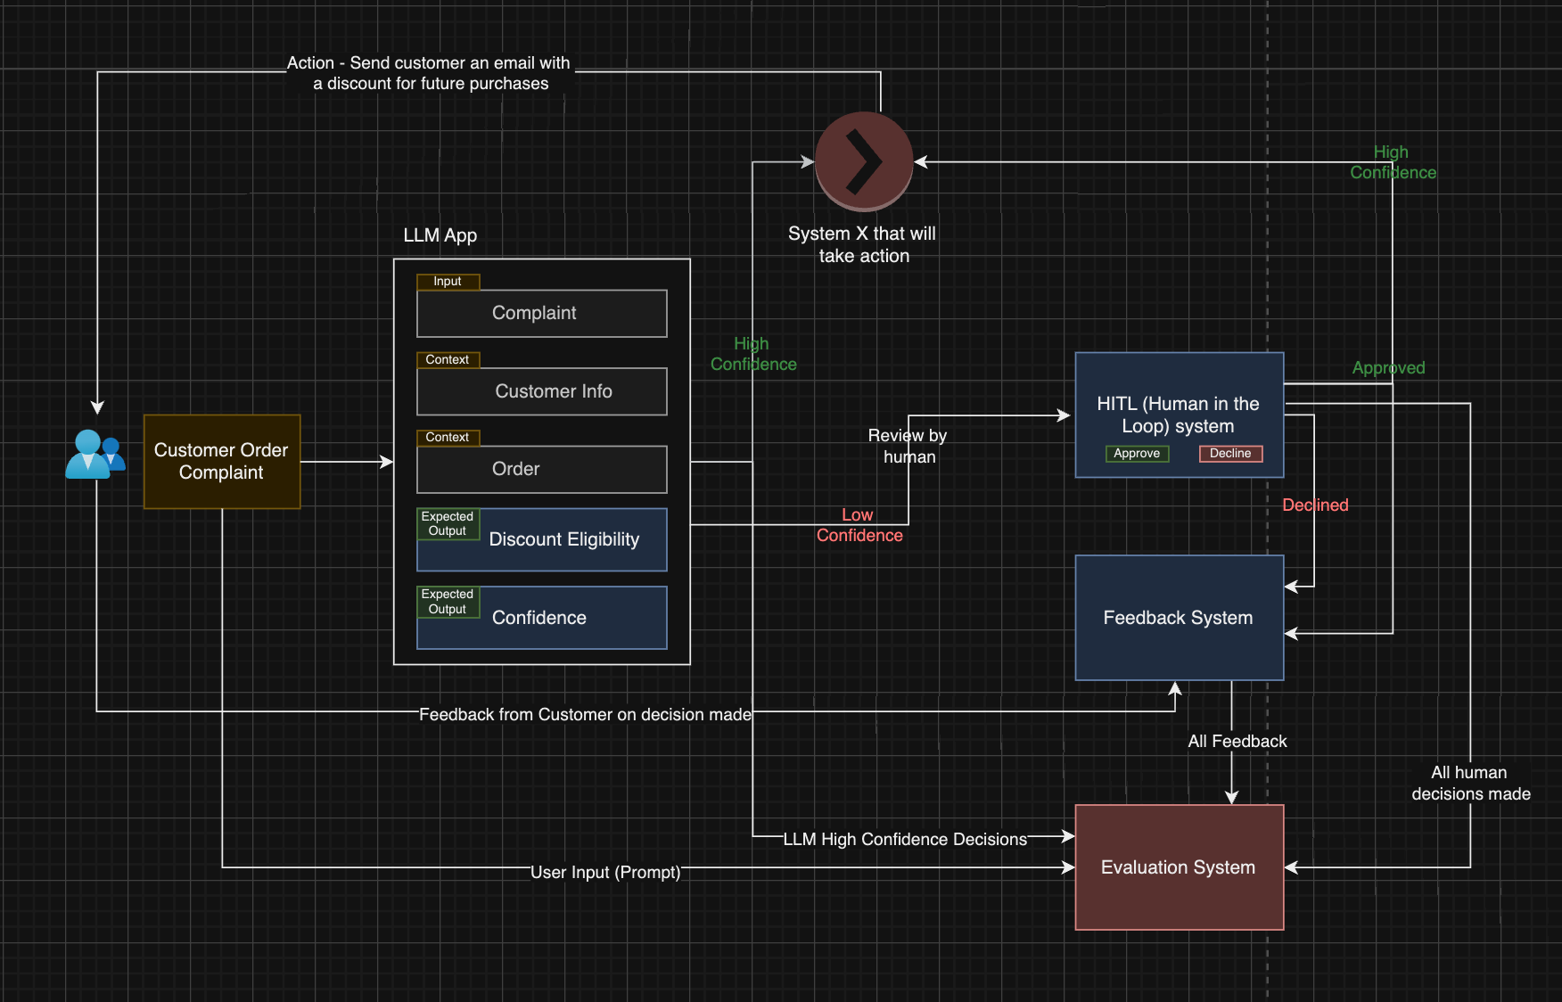Click the Complaint input field block
The height and width of the screenshot is (1002, 1562).
(541, 313)
